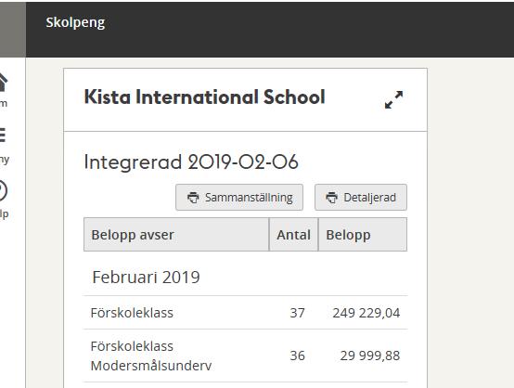Open the help icon in sidebar

pyautogui.click(x=3, y=190)
